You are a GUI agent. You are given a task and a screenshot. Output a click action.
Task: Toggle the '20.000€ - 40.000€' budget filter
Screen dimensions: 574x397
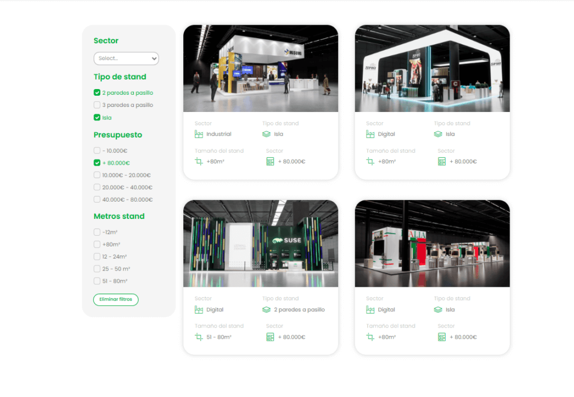click(x=97, y=188)
